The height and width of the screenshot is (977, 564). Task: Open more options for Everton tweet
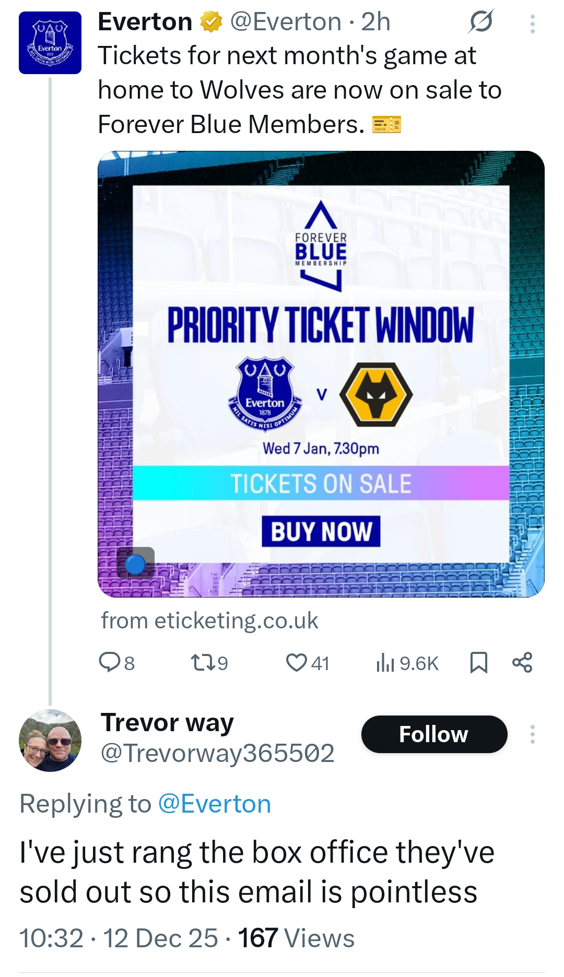[x=532, y=24]
